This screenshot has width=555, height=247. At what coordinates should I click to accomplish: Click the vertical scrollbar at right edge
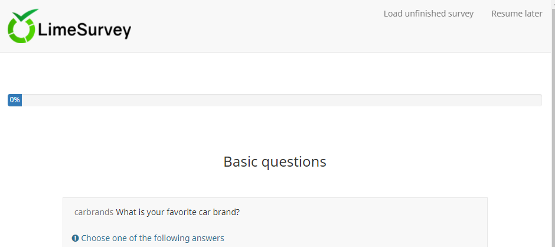click(551, 118)
